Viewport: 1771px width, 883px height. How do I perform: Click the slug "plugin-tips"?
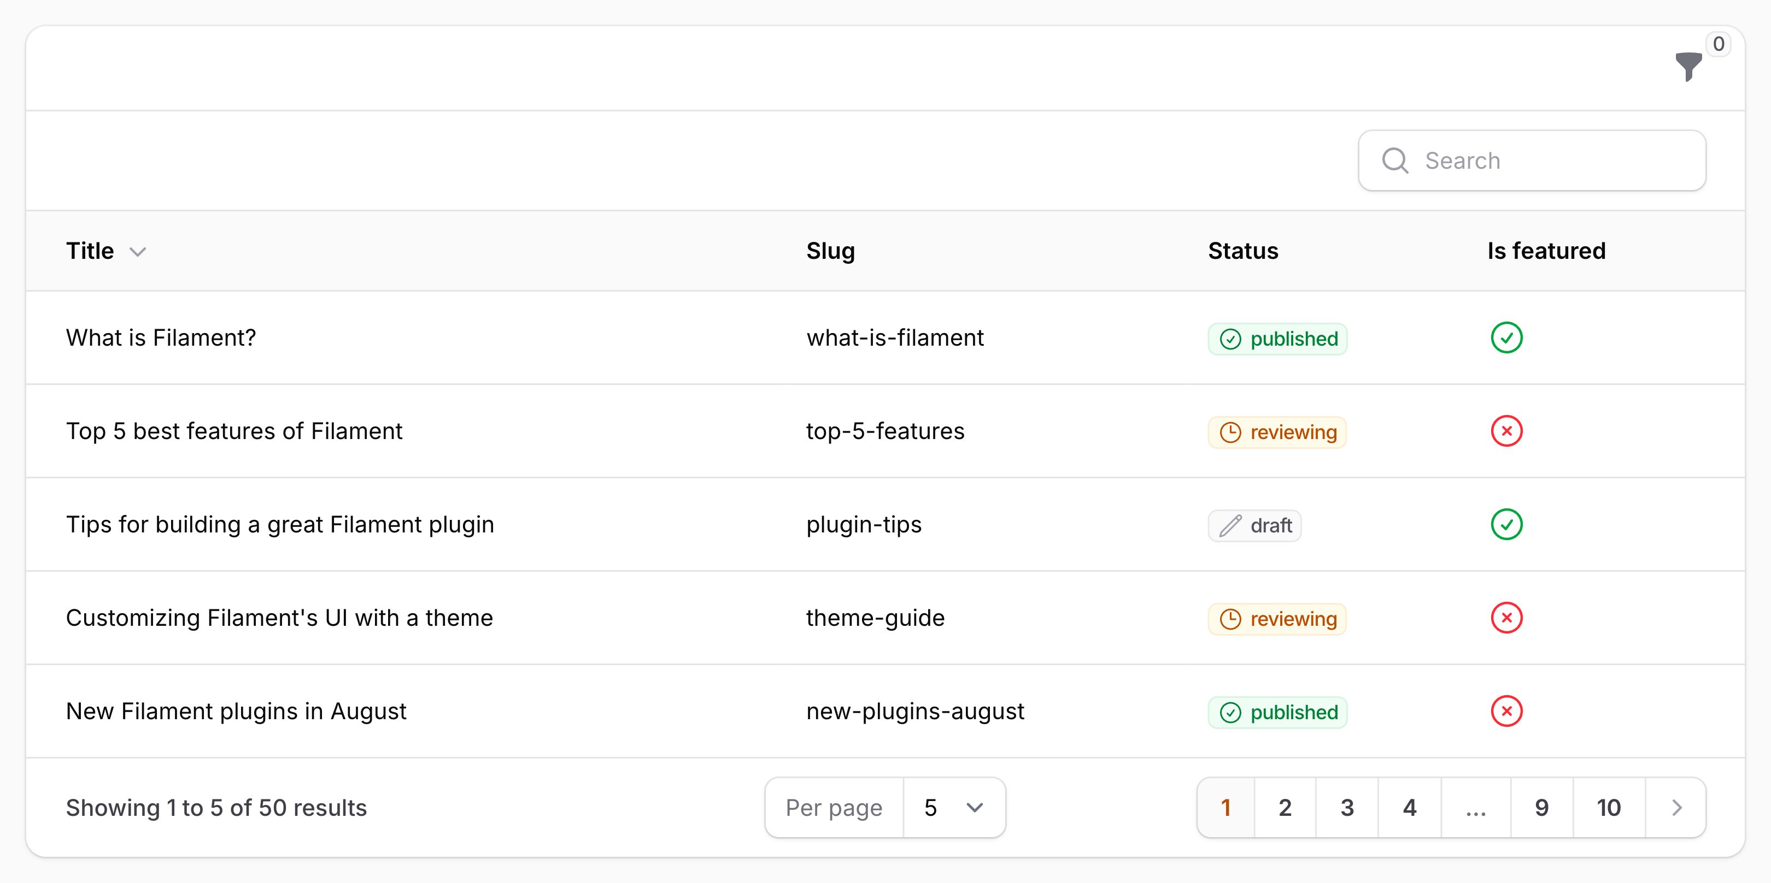coord(864,525)
